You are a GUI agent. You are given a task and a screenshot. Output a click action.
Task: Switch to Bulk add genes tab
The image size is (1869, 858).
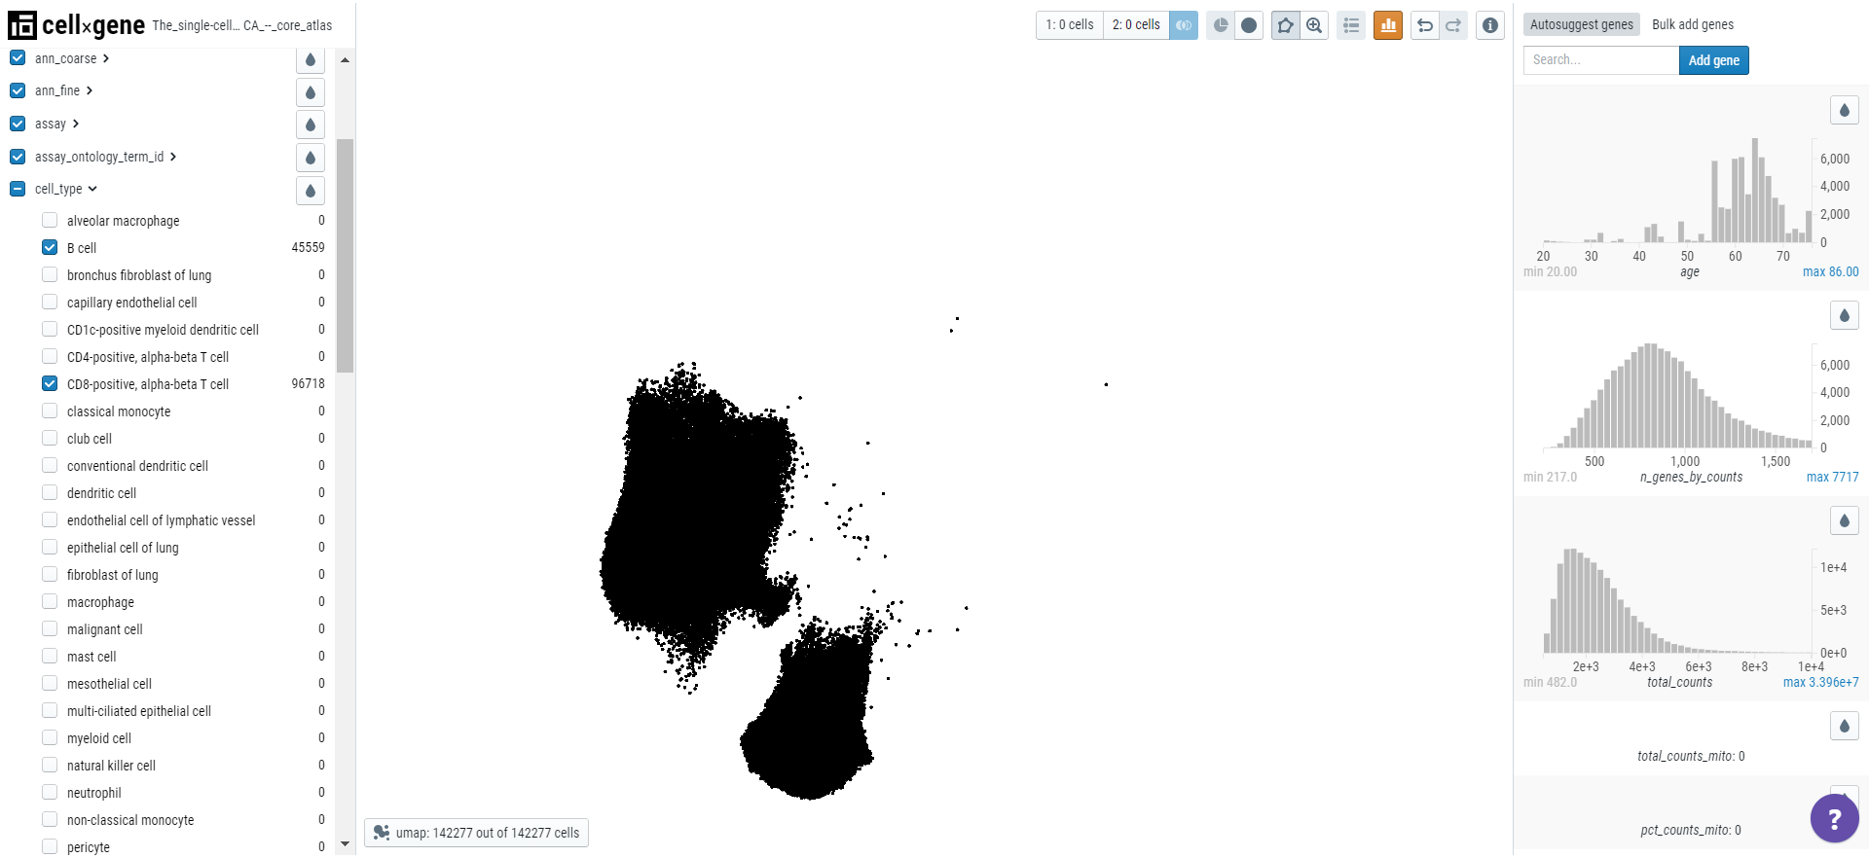coord(1693,24)
